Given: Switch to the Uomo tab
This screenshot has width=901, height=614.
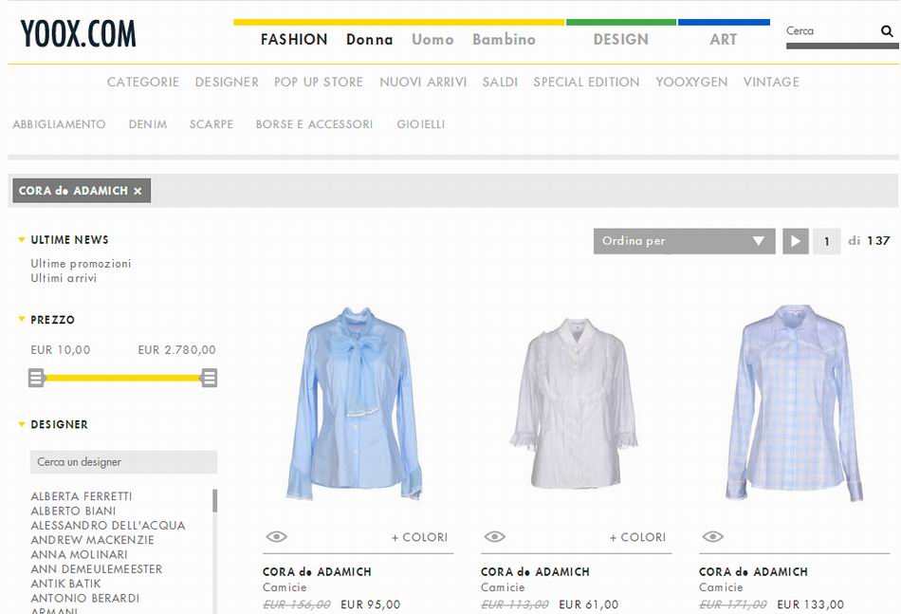Looking at the screenshot, I should (x=432, y=39).
